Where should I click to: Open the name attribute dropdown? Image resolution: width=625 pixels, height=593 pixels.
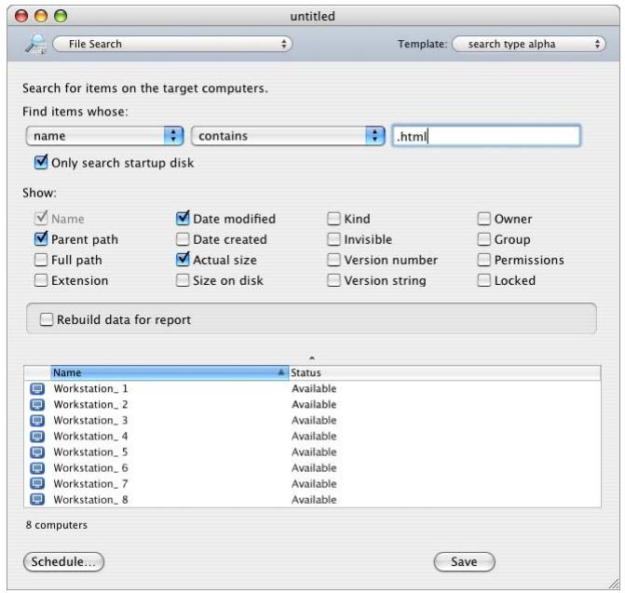tap(104, 136)
